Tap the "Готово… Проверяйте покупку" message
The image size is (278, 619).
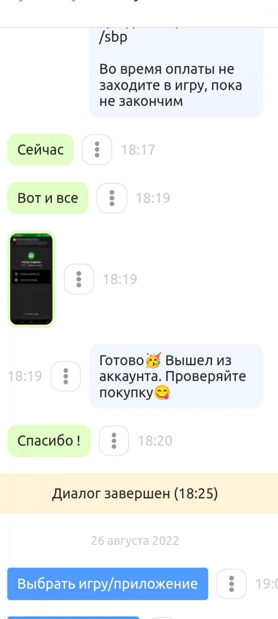(176, 376)
